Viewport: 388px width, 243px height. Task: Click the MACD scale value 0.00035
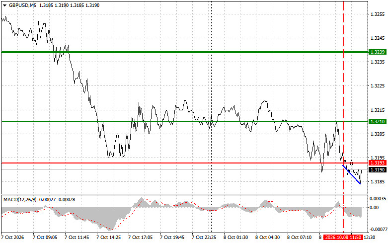(x=378, y=199)
